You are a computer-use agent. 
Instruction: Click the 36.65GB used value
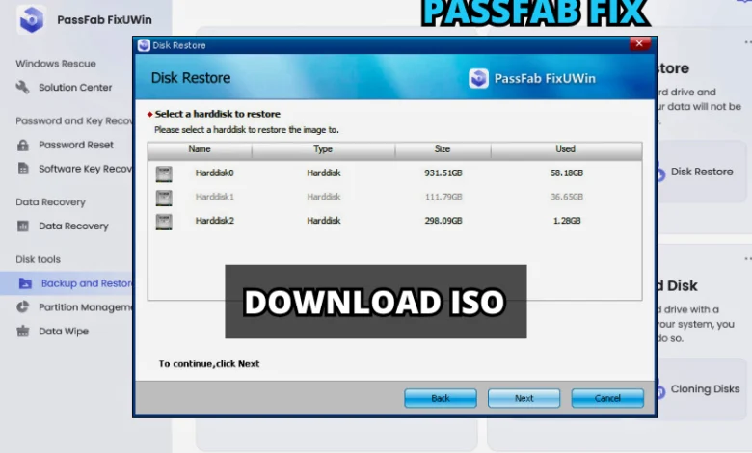567,197
